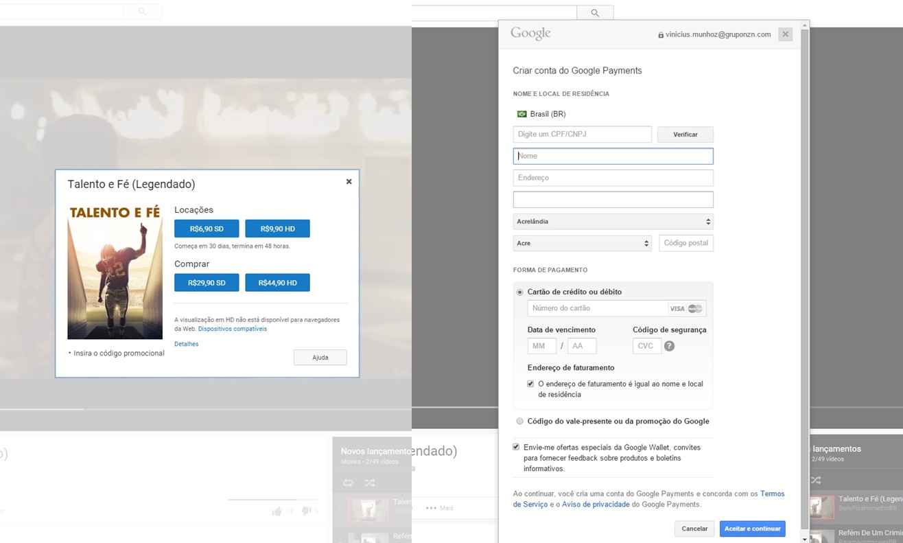Click the Verificar button

tap(685, 135)
